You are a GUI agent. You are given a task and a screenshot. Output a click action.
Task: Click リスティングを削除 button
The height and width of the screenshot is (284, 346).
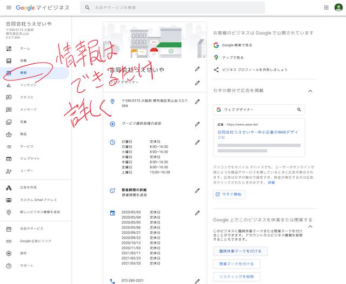pos(237,277)
